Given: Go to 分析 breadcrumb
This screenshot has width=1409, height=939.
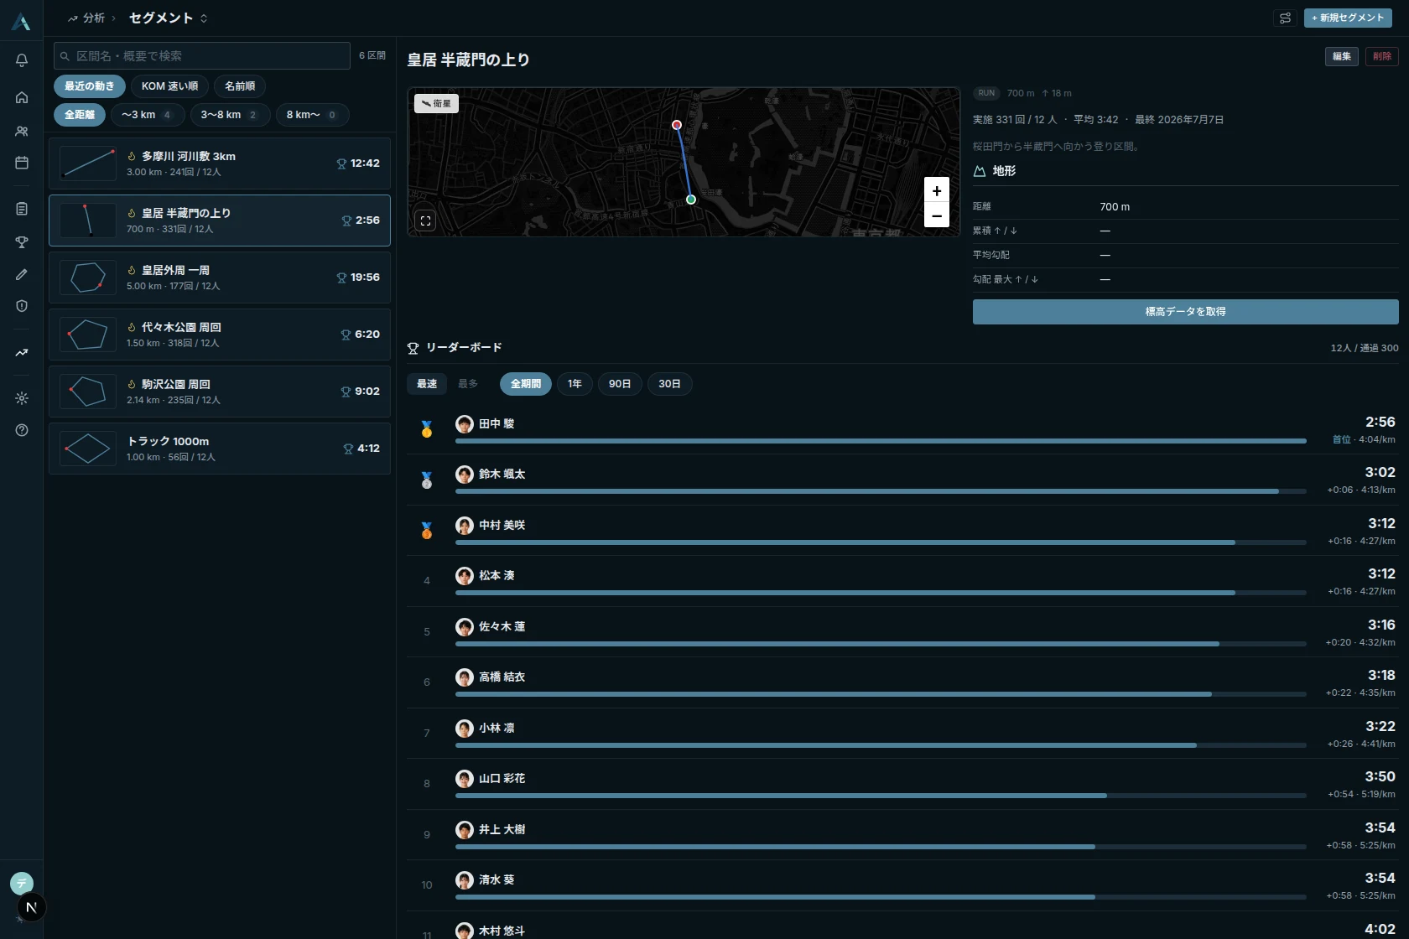Looking at the screenshot, I should (x=87, y=18).
